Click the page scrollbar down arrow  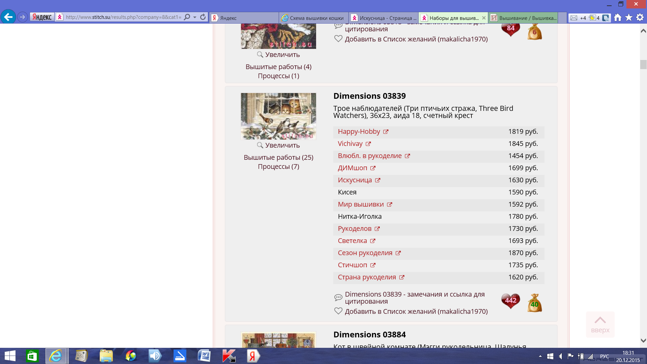[x=643, y=341]
